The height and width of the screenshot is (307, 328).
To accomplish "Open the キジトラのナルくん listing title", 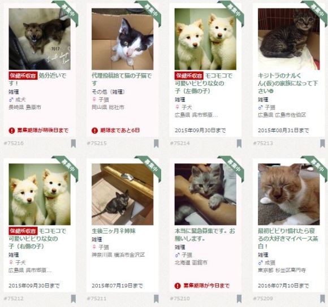I will [288, 83].
